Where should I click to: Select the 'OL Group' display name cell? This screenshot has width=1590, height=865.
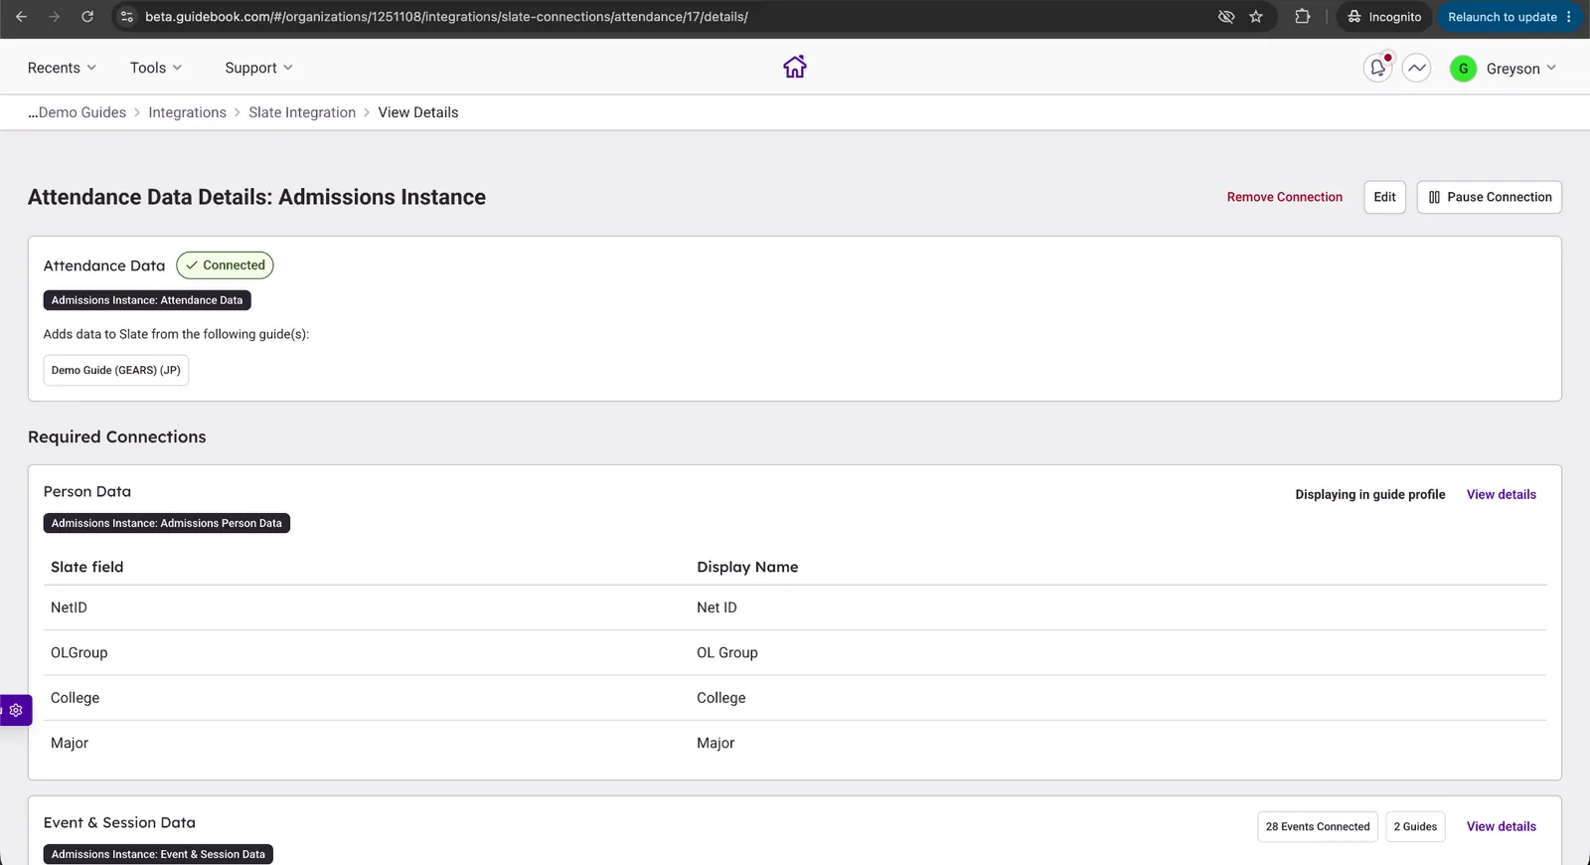[726, 652]
